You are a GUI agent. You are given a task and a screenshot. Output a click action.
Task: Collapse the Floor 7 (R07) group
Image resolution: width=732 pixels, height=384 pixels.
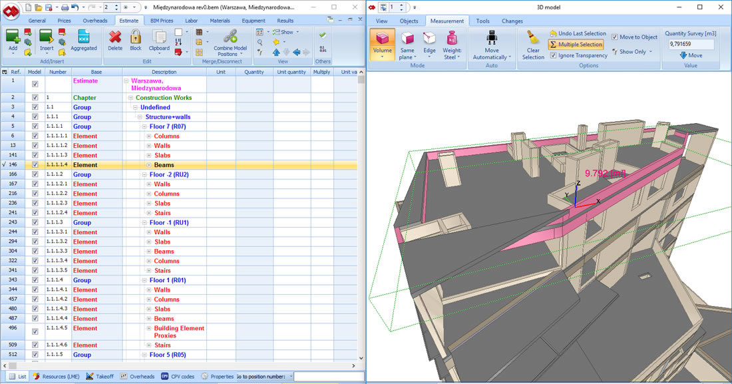(x=144, y=126)
